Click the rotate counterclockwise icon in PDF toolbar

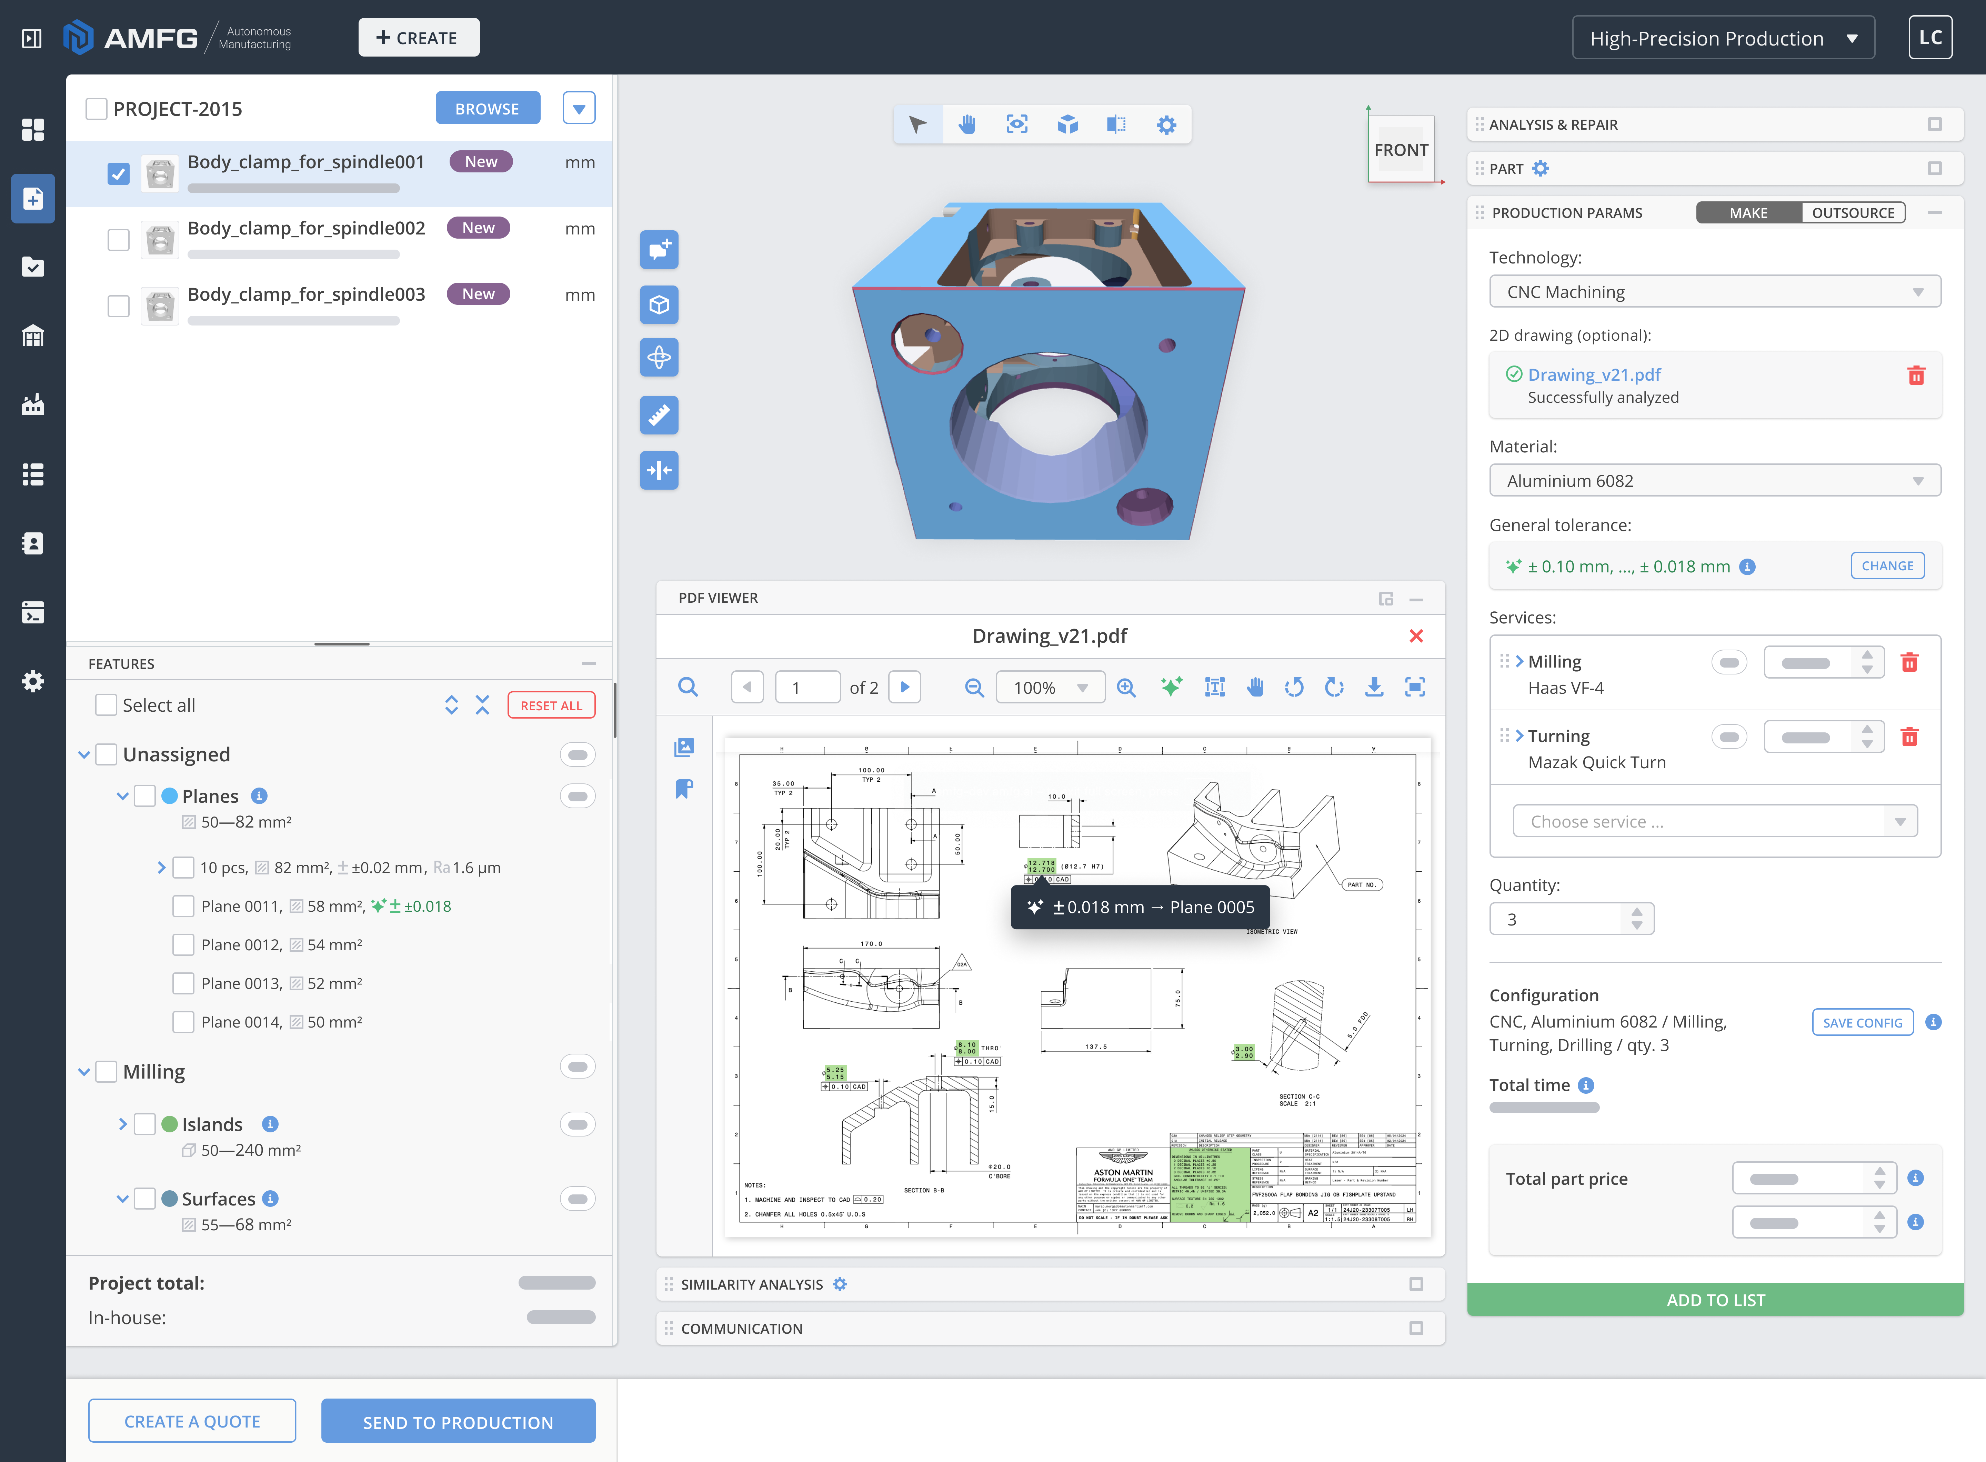[x=1294, y=688]
